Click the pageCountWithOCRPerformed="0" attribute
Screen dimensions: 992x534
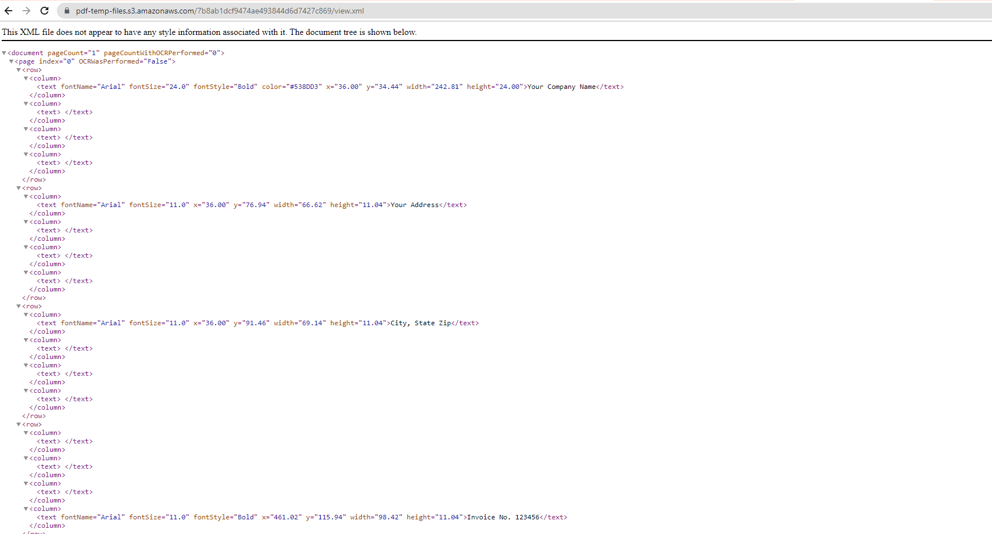[x=162, y=53]
